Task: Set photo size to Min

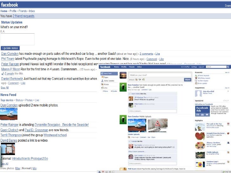Action: pos(35,168)
